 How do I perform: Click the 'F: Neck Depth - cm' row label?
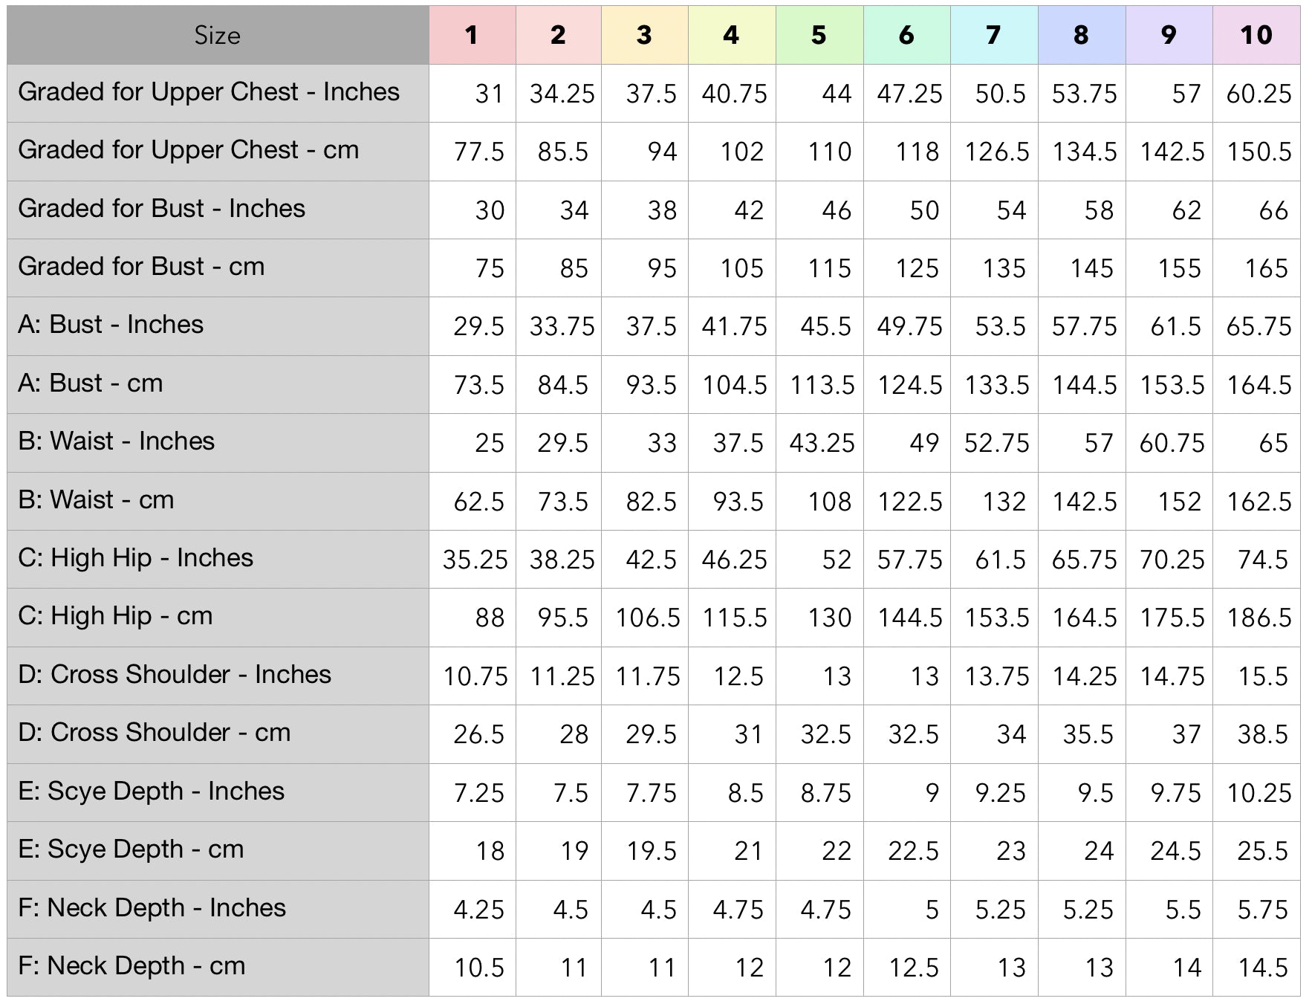pyautogui.click(x=131, y=966)
